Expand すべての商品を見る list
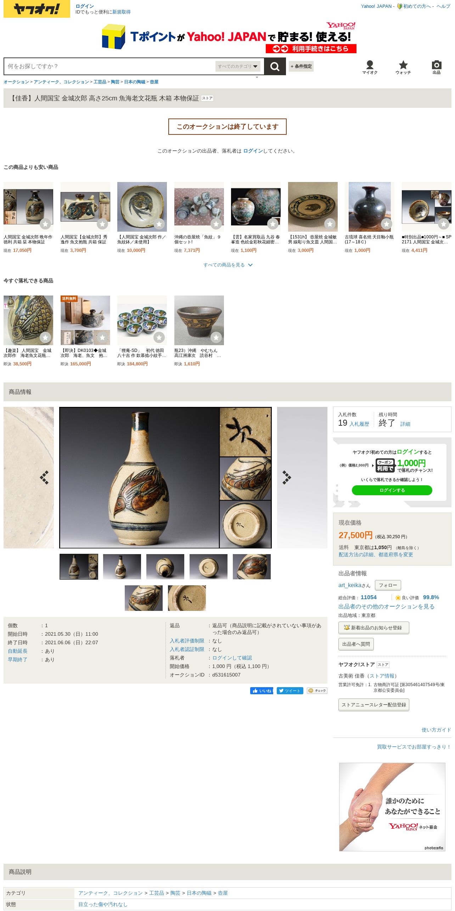Image resolution: width=455 pixels, height=911 pixels. [227, 265]
